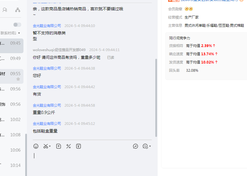Image resolution: width=247 pixels, height=176 pixels.
Task: Upload a file to the chat
Action: pyautogui.click(x=59, y=146)
